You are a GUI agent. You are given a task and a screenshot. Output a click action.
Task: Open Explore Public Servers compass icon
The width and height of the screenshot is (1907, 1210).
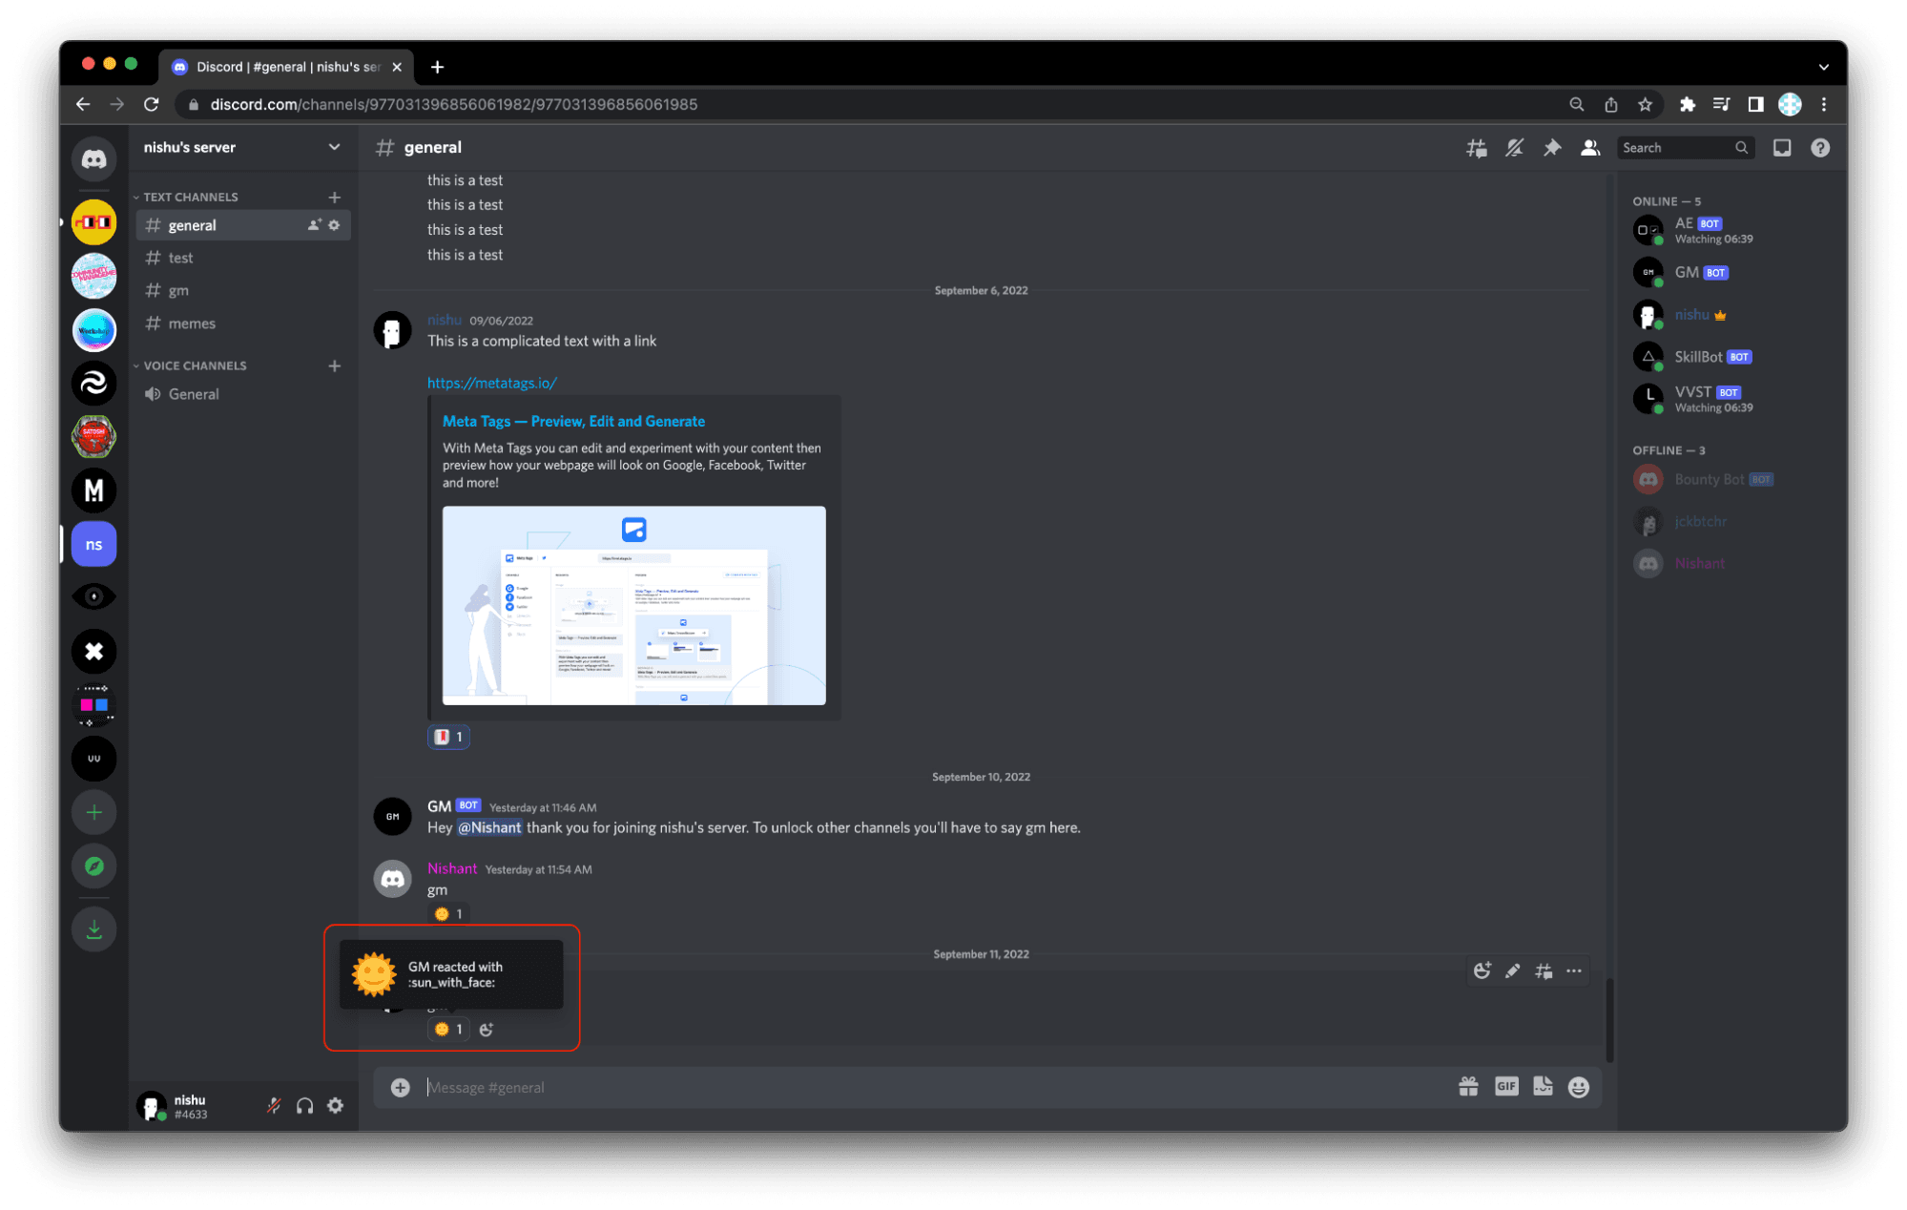tap(93, 866)
